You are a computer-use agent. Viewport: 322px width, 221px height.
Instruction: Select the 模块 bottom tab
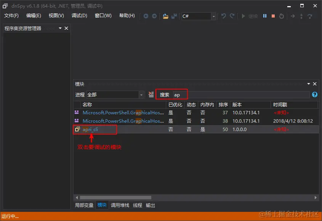pos(102,205)
